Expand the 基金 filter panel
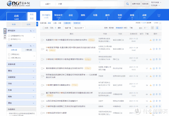169x116 pixels. click(x=21, y=103)
